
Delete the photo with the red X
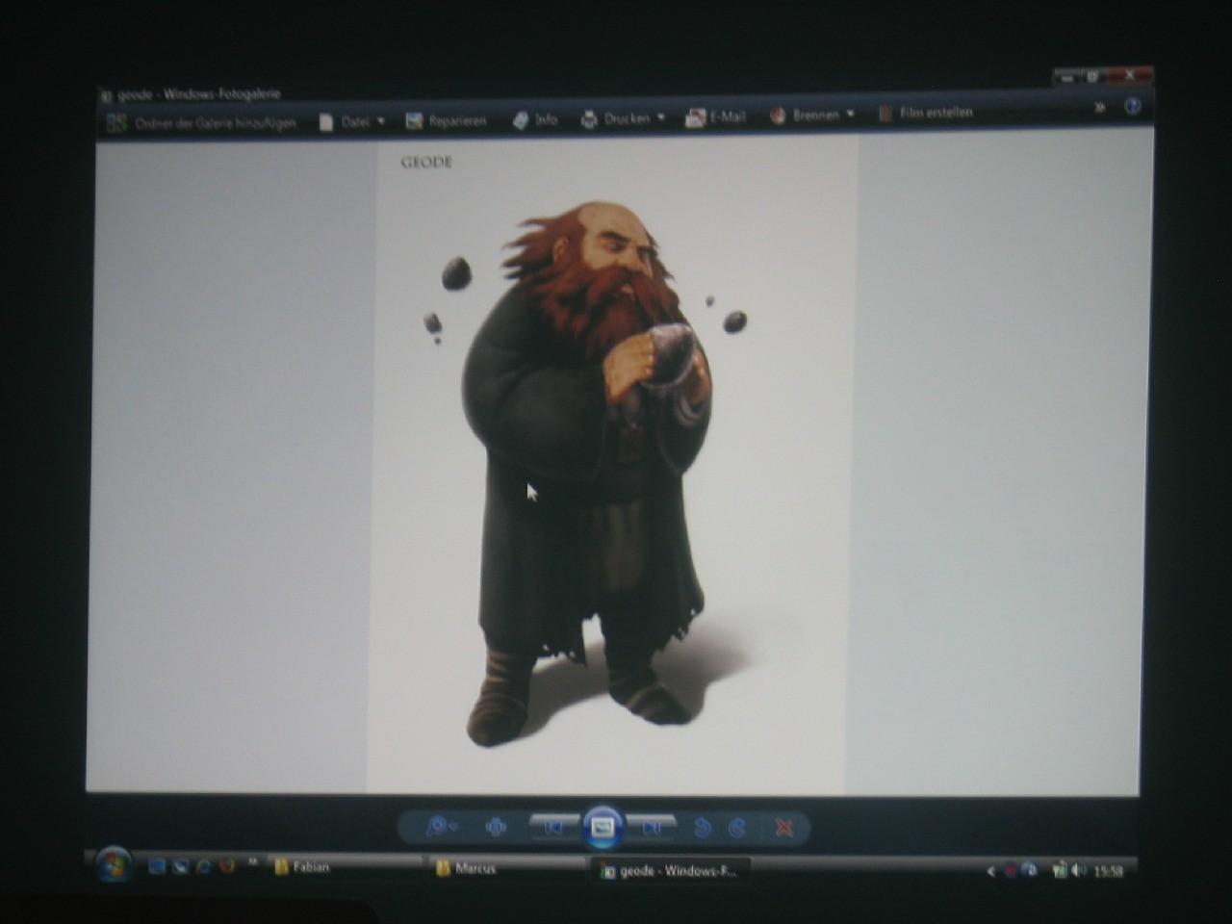pos(784,828)
